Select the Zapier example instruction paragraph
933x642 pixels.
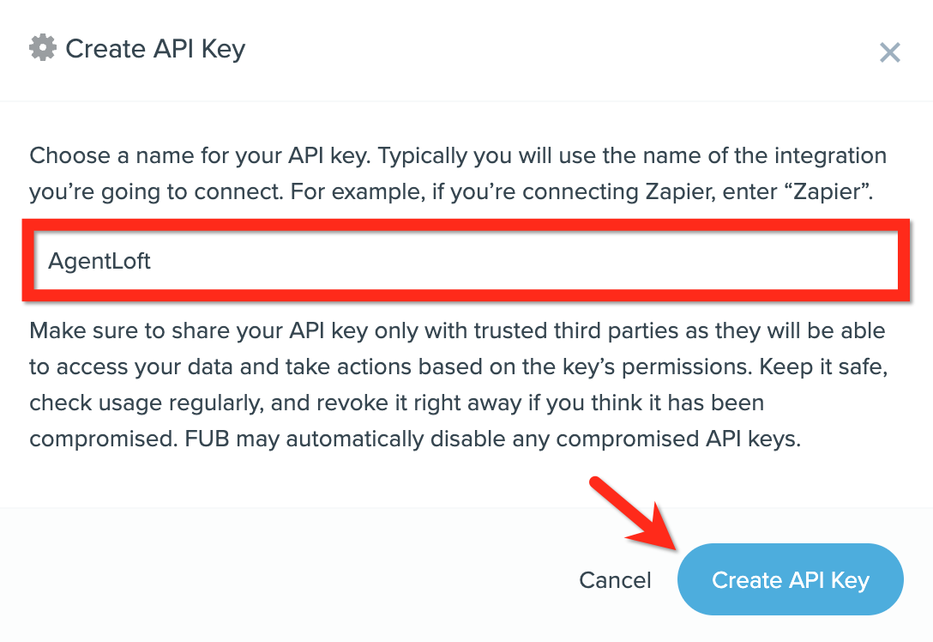pyautogui.click(x=458, y=173)
